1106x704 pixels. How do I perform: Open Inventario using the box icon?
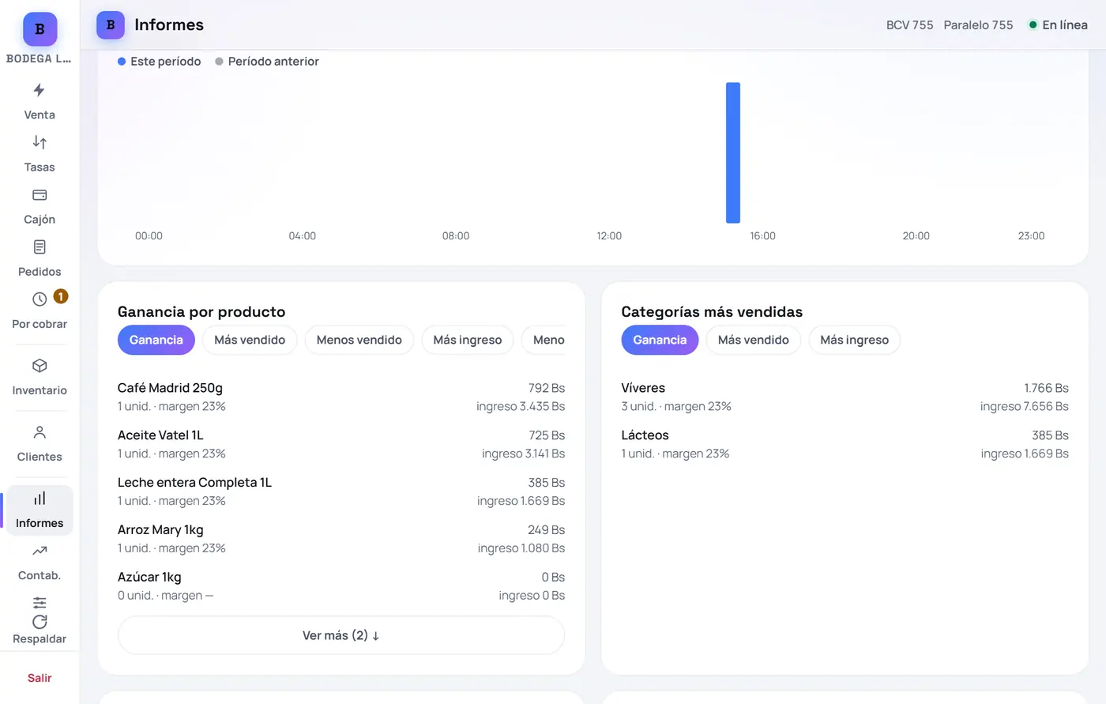tap(39, 366)
